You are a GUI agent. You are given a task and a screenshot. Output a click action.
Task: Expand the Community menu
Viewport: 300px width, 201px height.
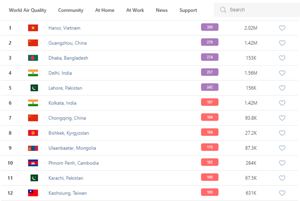coord(70,10)
